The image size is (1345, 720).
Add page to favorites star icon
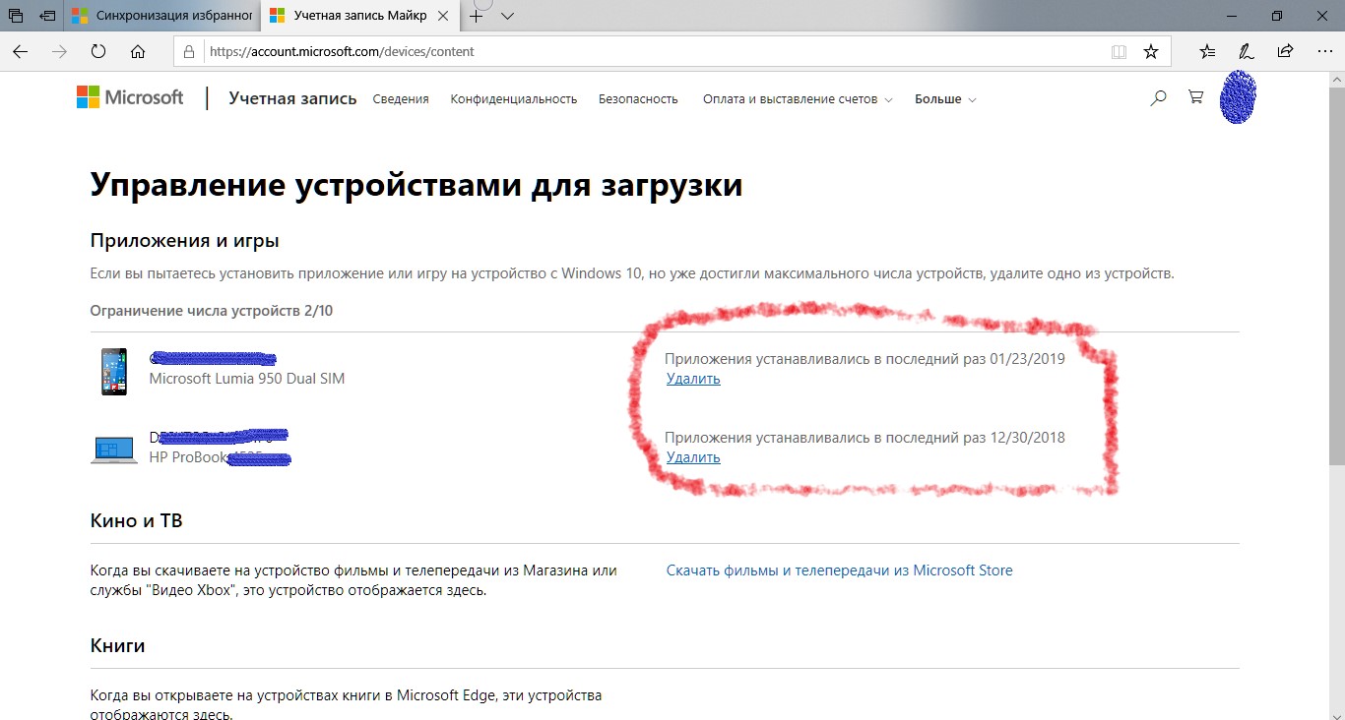click(x=1151, y=51)
